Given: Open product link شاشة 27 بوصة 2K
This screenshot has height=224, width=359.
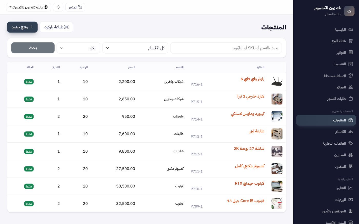Looking at the screenshot, I should pyautogui.click(x=249, y=148).
